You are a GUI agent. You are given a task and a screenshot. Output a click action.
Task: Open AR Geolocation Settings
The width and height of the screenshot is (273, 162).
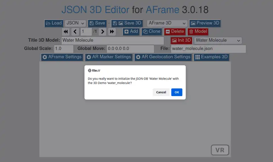tap(163, 57)
